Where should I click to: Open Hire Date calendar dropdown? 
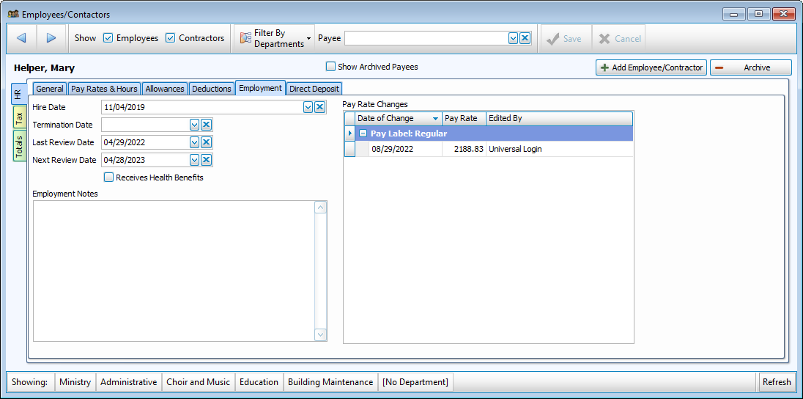(x=308, y=107)
